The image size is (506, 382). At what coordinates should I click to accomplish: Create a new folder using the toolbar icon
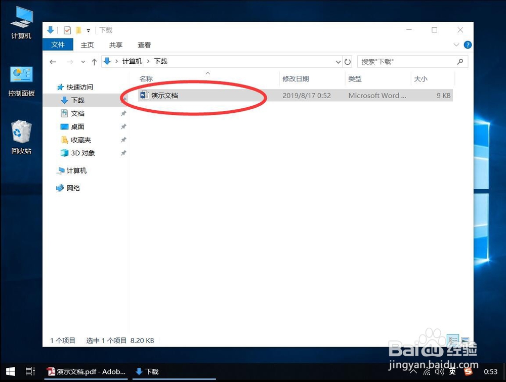[78, 30]
